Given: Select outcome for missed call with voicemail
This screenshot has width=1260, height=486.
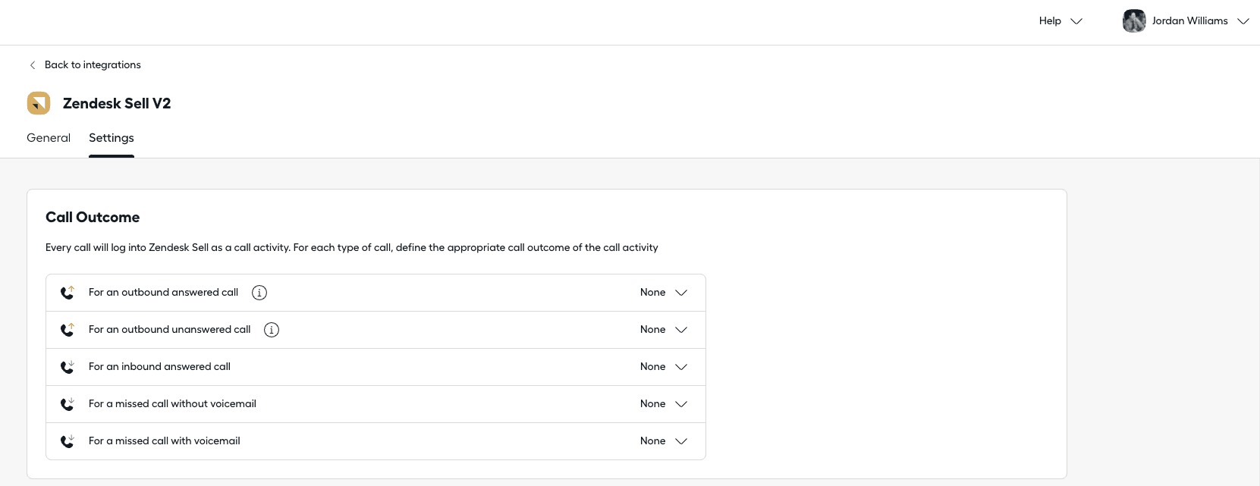Looking at the screenshot, I should tap(664, 441).
